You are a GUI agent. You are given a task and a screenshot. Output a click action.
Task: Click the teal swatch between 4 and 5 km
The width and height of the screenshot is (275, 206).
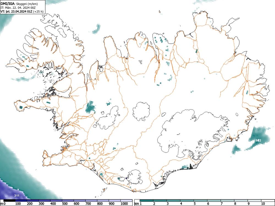(x=187, y=201)
